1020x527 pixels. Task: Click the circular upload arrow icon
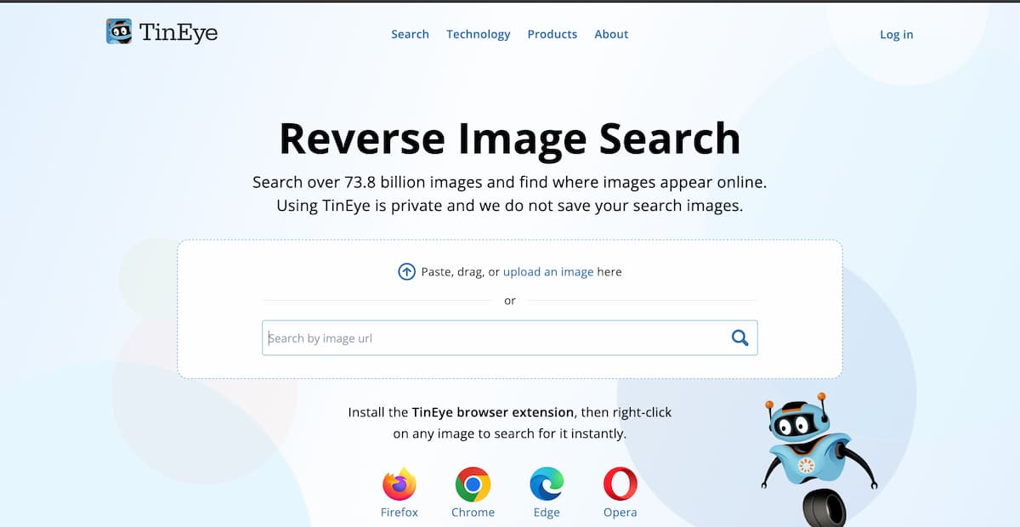click(x=406, y=272)
